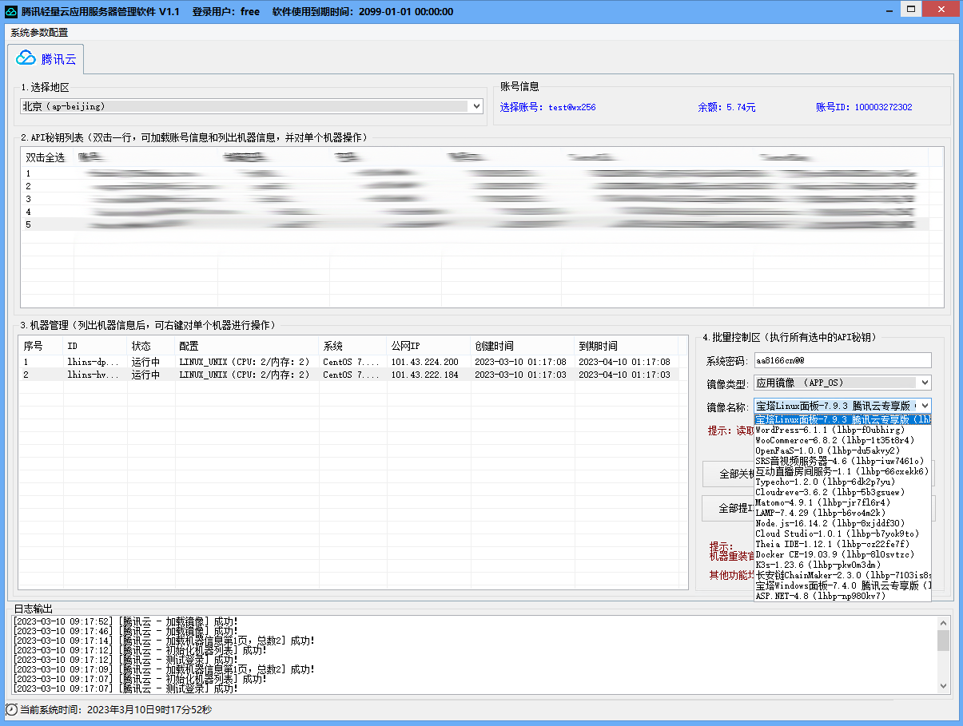Select Cloudreve-3.6.2 from the image list

point(842,492)
